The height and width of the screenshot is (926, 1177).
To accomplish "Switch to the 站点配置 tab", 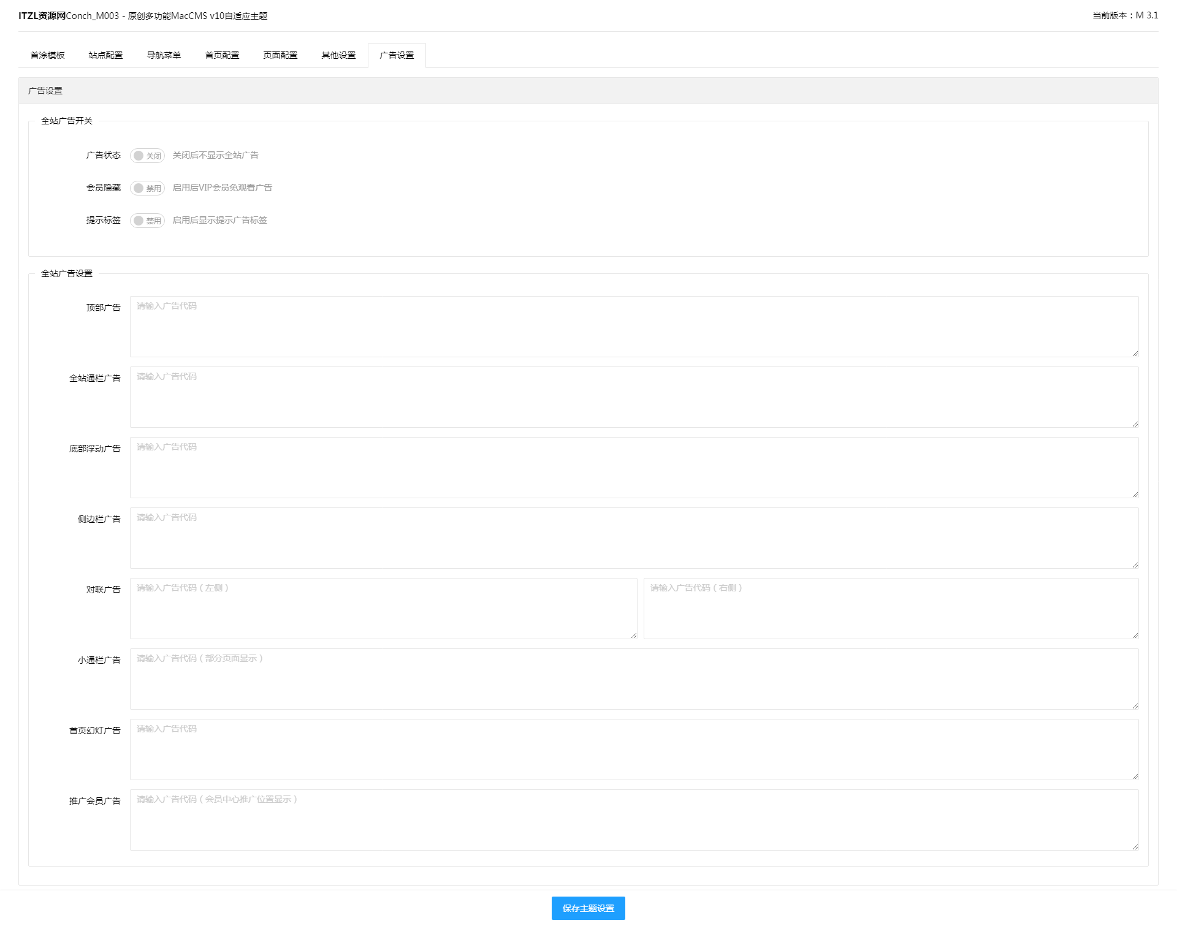I will point(105,55).
